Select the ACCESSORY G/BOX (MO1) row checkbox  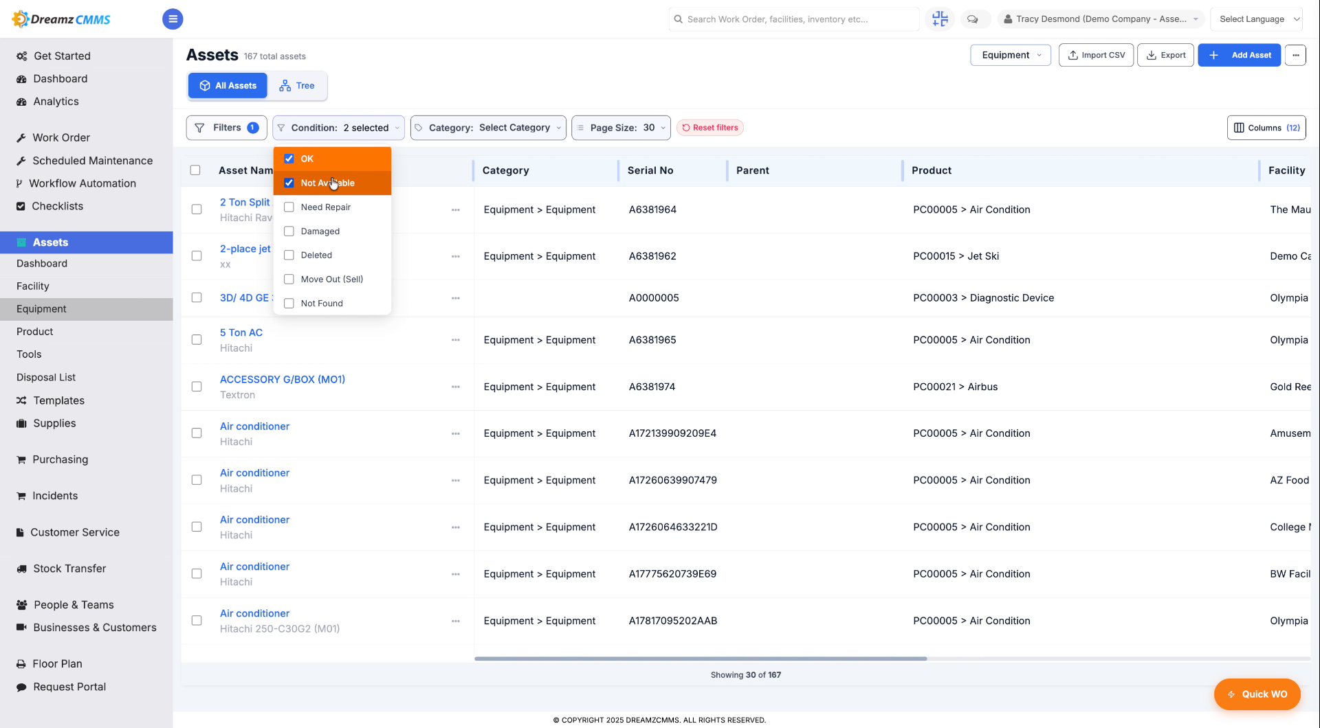(x=197, y=387)
